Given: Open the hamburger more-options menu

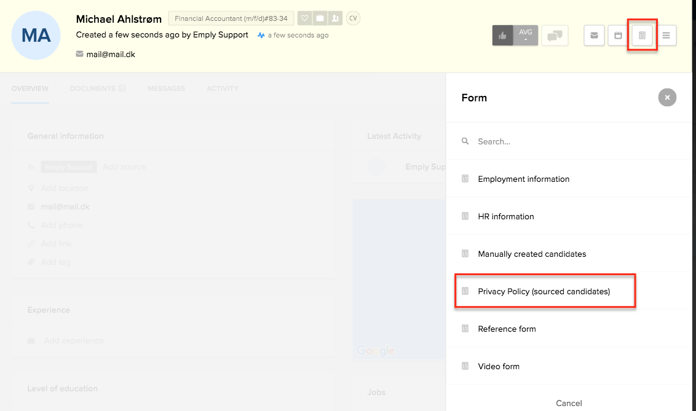Looking at the screenshot, I should (x=666, y=36).
